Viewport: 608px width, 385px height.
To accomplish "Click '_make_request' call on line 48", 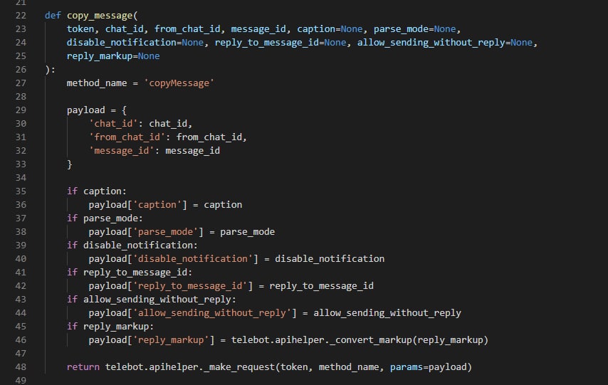I will [x=239, y=367].
